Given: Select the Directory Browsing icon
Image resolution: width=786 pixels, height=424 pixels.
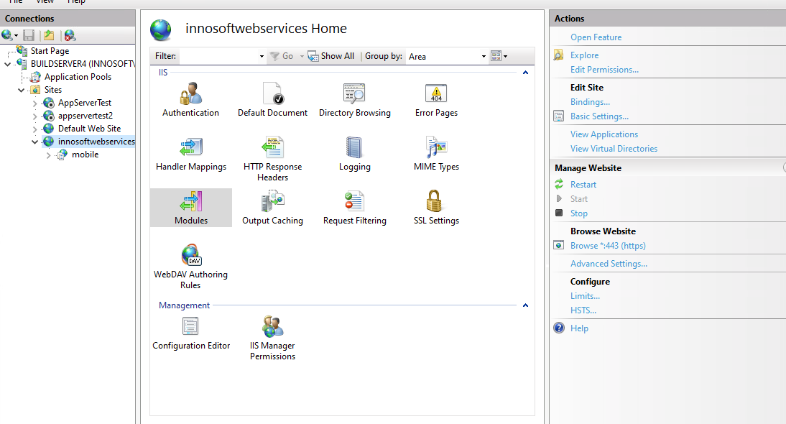Looking at the screenshot, I should [x=354, y=97].
